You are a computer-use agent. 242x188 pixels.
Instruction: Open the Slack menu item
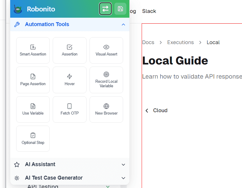(x=149, y=11)
